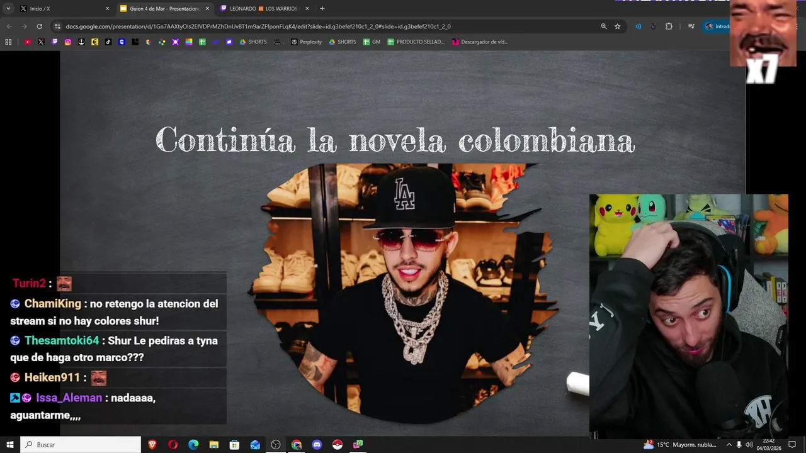The image size is (806, 453).
Task: Click the blue sound-wave extension icon
Action: coord(639,26)
